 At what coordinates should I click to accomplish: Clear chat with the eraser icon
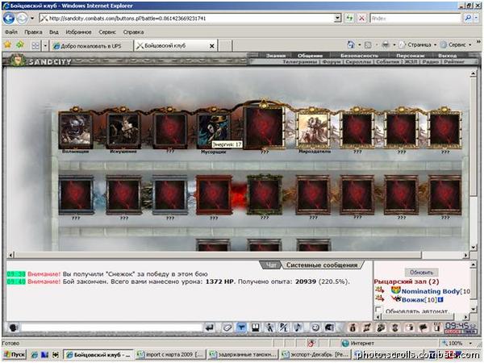[x=227, y=328]
